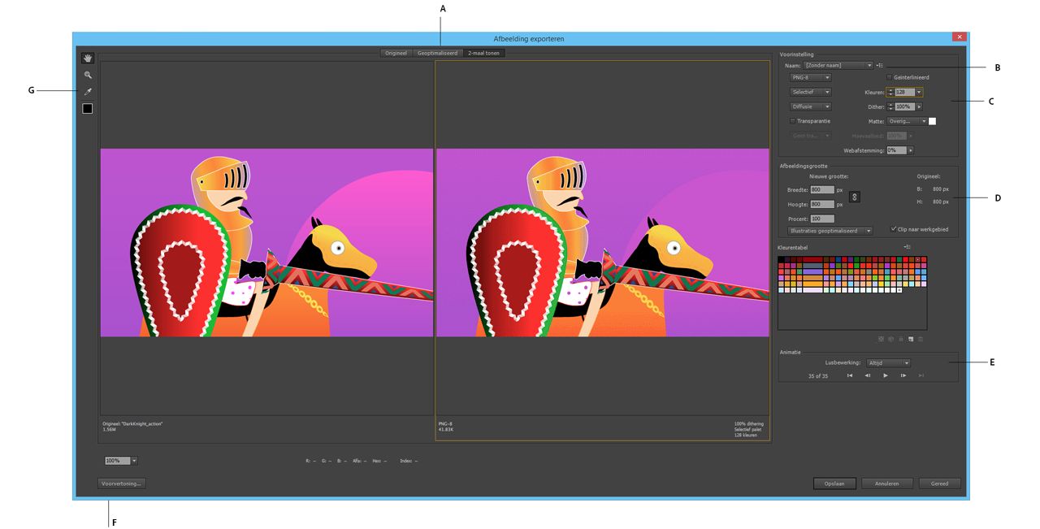Click the Dither stepper arrows
Image resolution: width=1040 pixels, height=529 pixels.
coord(890,106)
